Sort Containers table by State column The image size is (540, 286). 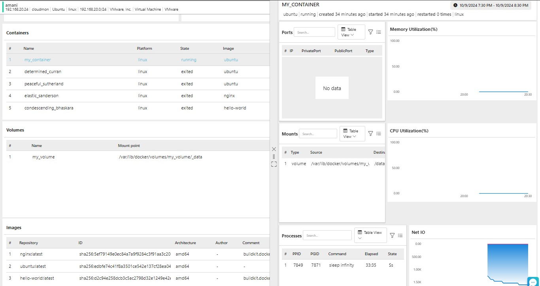point(185,49)
